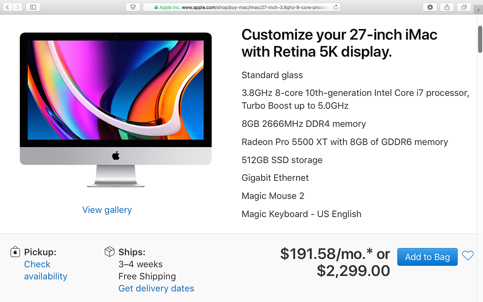Screen dimensions: 483x302
Task: Click the Apple Store pickup bag icon
Action: [15, 252]
